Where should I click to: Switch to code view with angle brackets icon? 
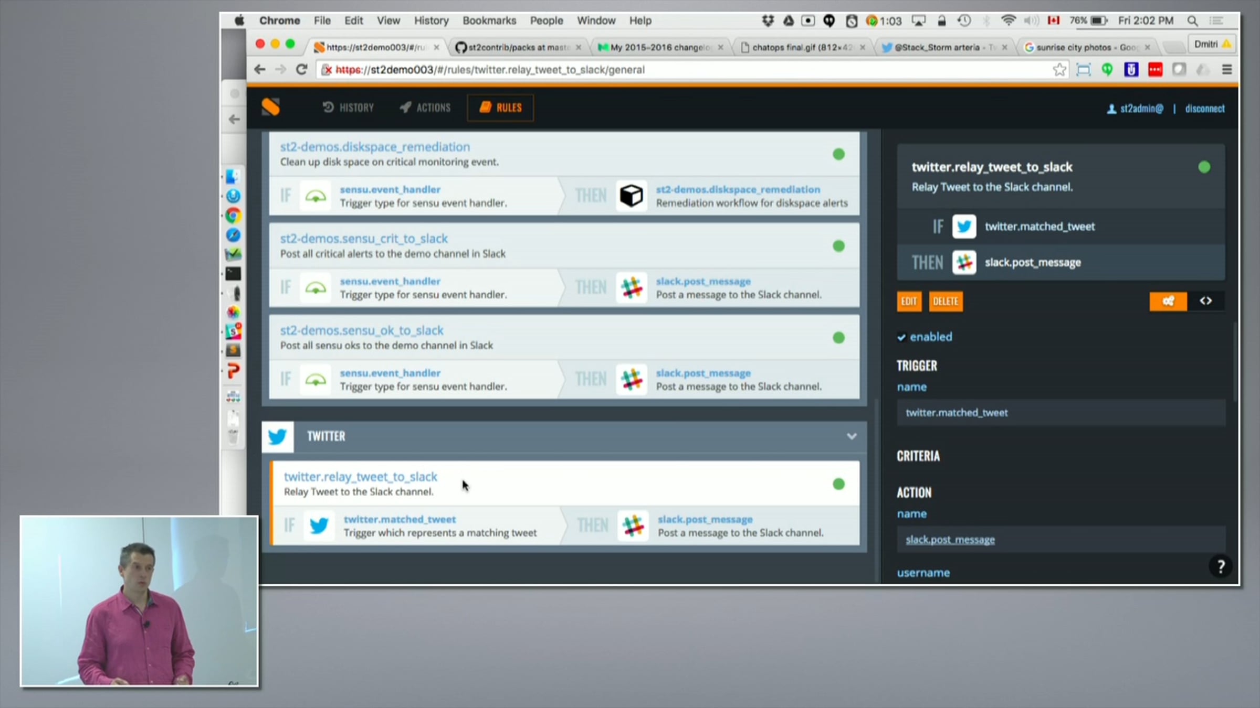(1206, 301)
